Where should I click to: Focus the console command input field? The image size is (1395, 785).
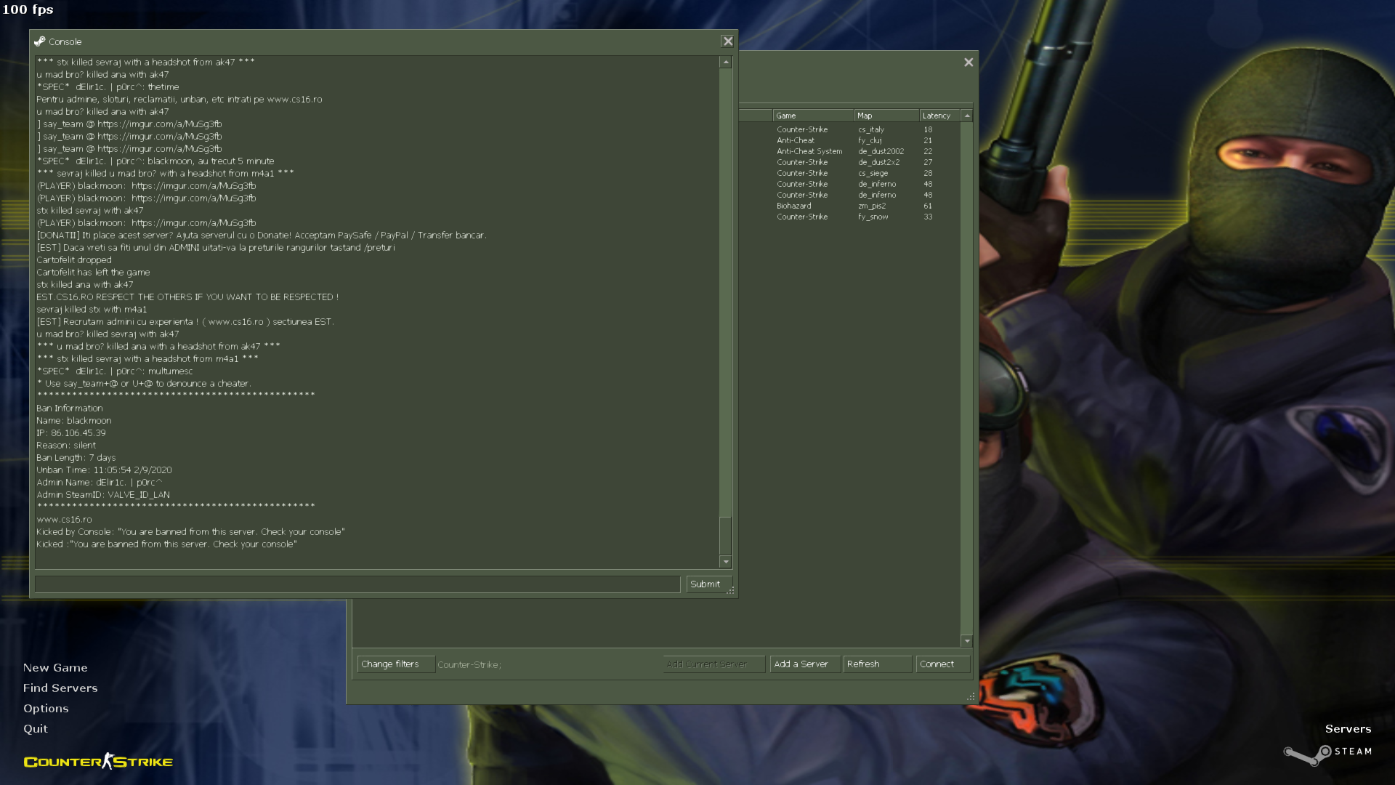(x=357, y=584)
